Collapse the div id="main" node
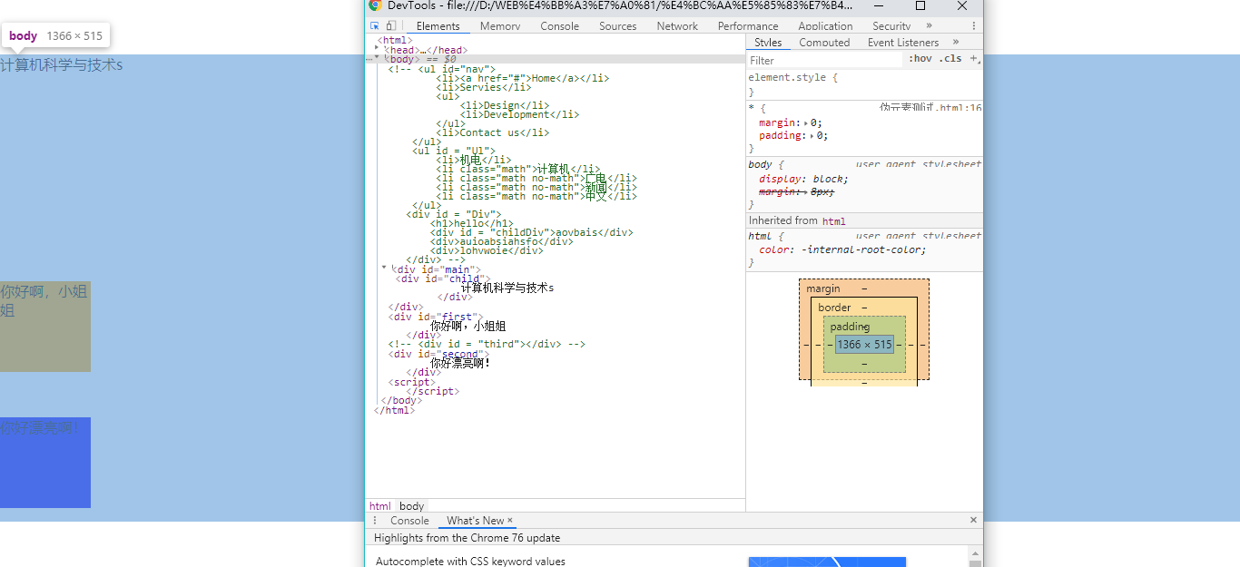 tap(384, 268)
